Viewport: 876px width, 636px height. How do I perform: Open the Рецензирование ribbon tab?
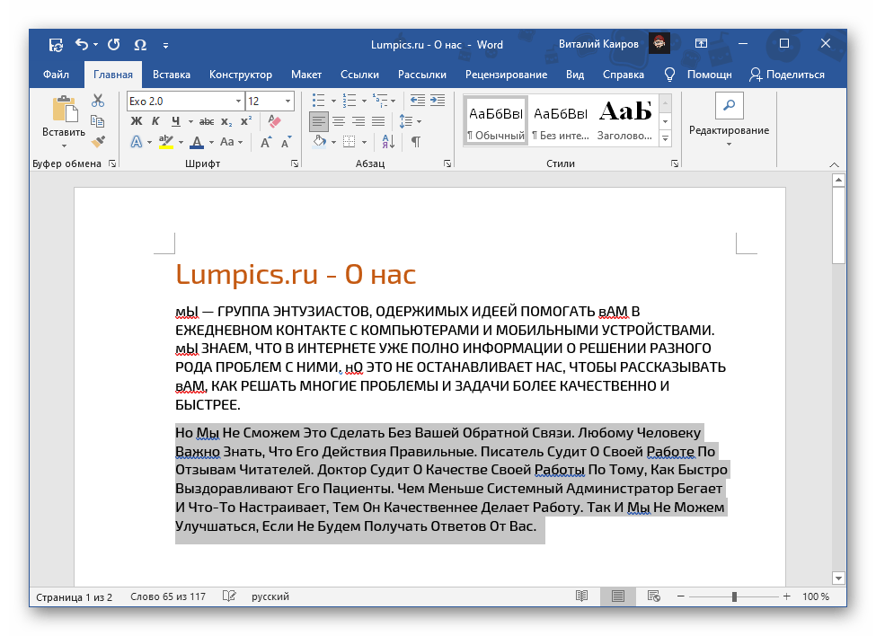pos(507,75)
